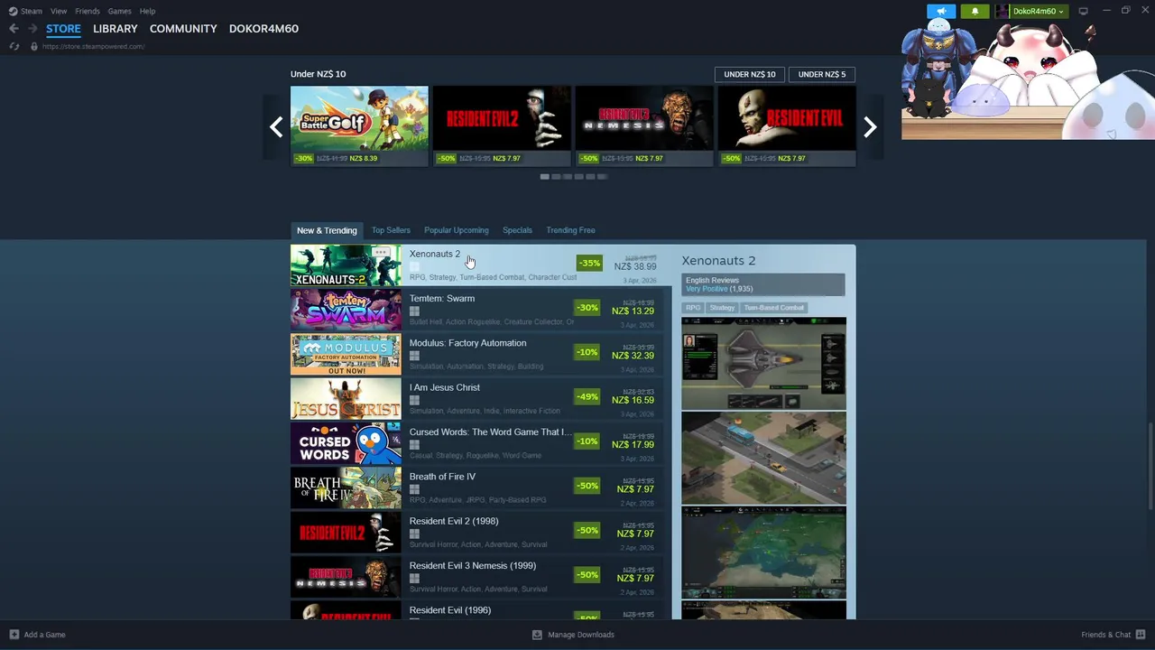Select the Trending Free tab
This screenshot has height=650, width=1155.
(570, 230)
